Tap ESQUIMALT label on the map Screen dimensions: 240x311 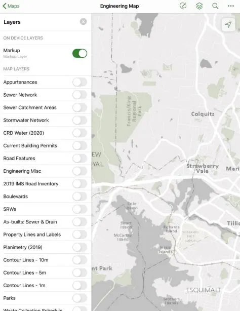tap(204, 290)
